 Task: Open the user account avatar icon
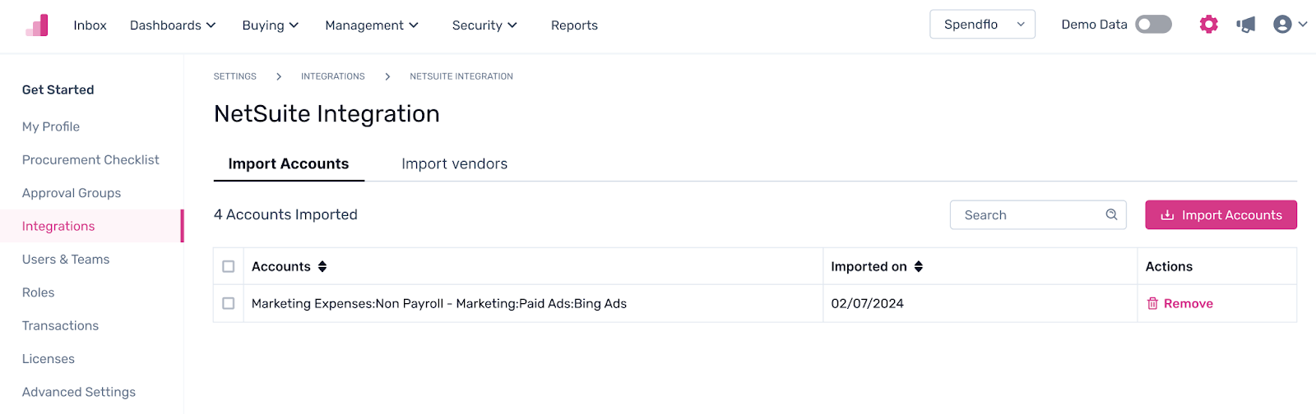point(1282,25)
